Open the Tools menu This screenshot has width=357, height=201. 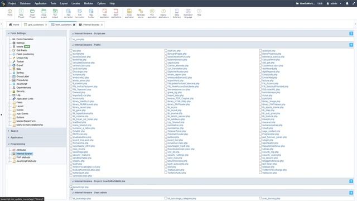coord(54,3)
